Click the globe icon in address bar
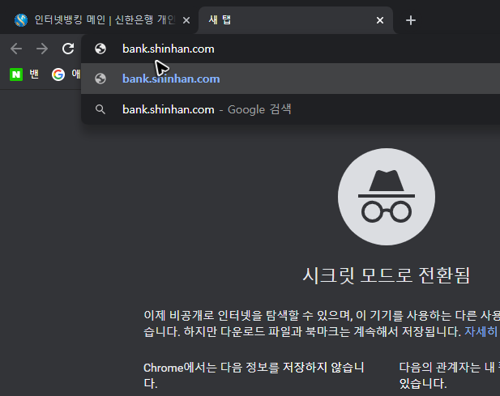Image resolution: width=500 pixels, height=396 pixels. 100,49
